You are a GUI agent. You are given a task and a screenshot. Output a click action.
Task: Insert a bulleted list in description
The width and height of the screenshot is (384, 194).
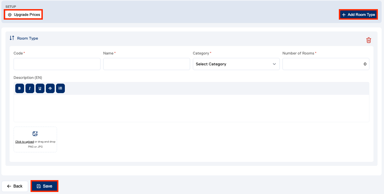pos(60,88)
